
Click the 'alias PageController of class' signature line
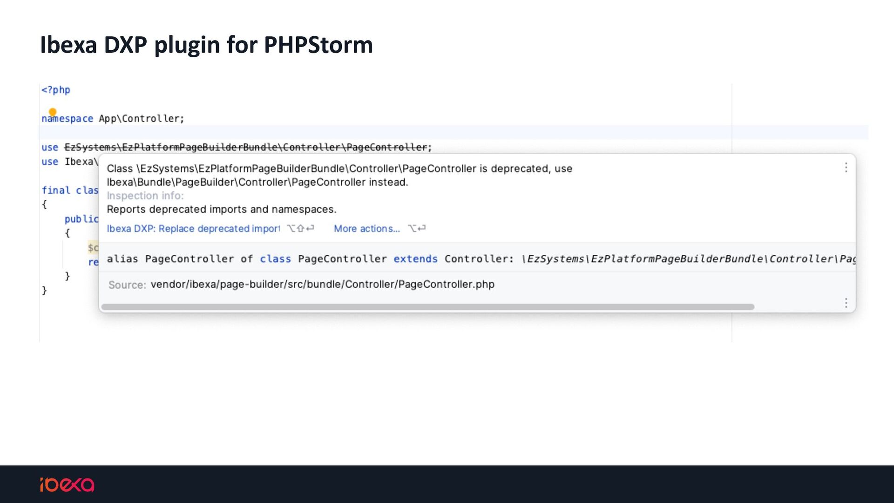(481, 259)
